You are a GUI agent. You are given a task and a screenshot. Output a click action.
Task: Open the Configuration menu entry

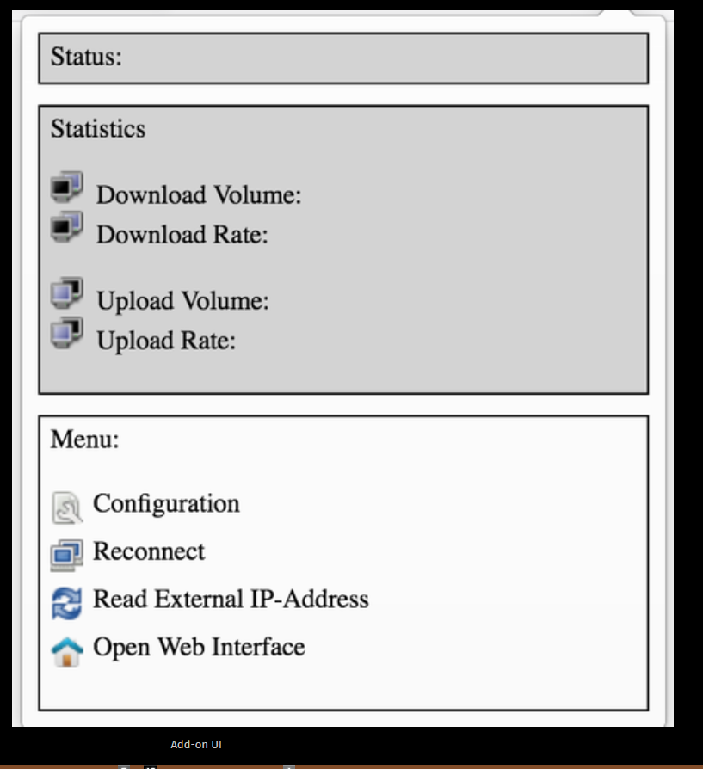(166, 504)
